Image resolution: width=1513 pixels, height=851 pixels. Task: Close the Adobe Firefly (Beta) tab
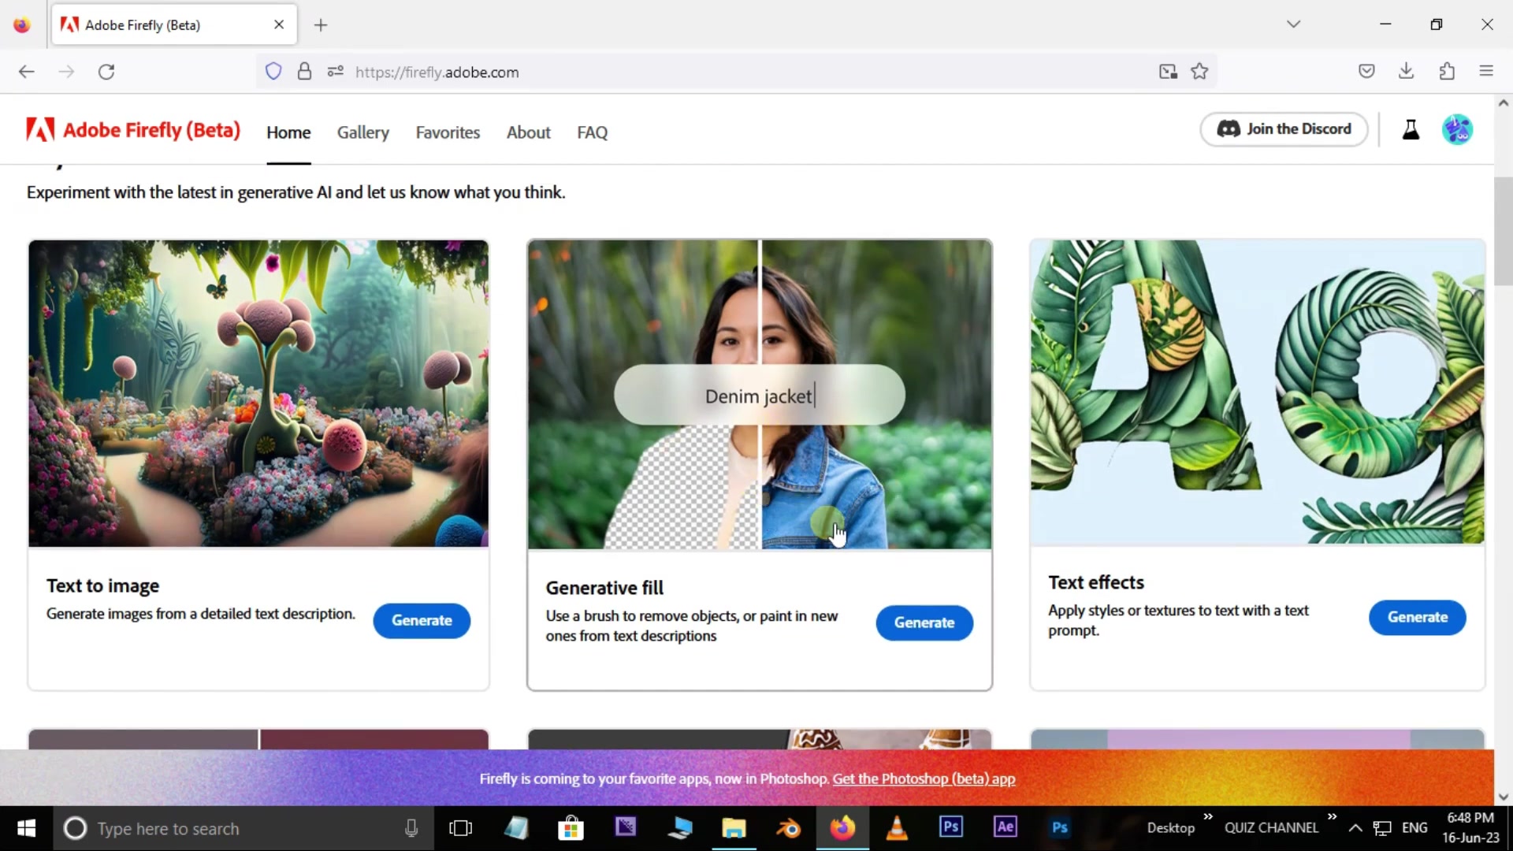point(279,24)
